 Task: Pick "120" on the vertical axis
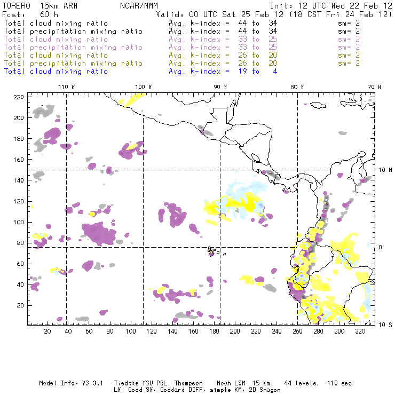click(x=19, y=202)
